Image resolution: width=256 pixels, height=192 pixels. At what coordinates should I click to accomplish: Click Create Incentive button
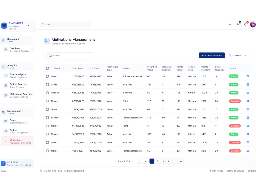[x=212, y=56]
